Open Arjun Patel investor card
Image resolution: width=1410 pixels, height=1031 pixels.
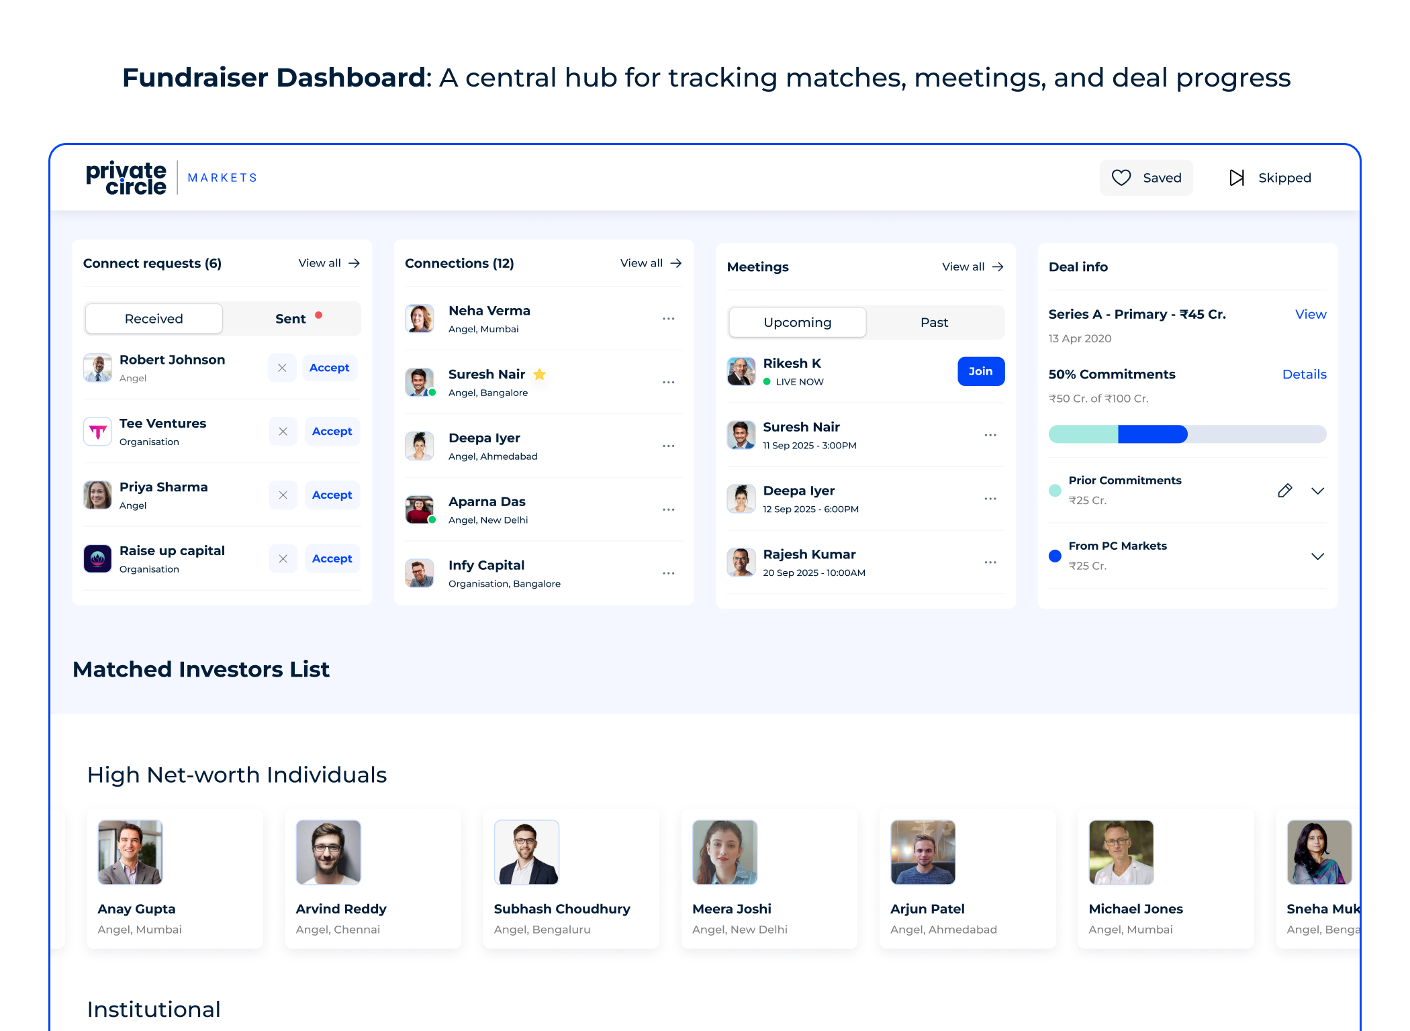click(968, 879)
